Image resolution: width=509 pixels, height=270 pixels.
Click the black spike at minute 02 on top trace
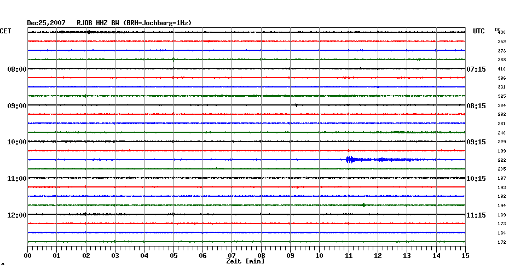point(89,32)
